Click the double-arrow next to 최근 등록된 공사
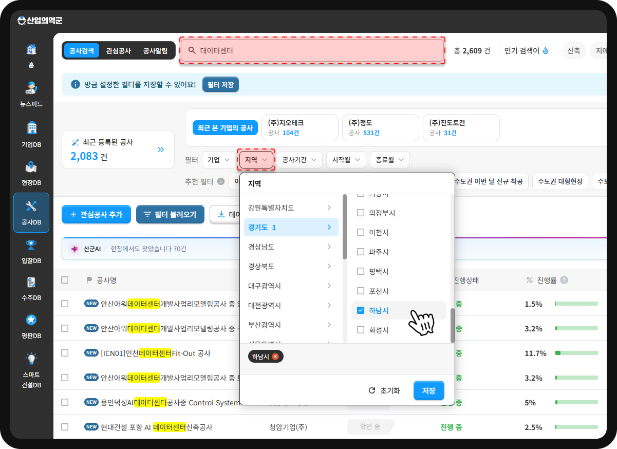 [161, 149]
